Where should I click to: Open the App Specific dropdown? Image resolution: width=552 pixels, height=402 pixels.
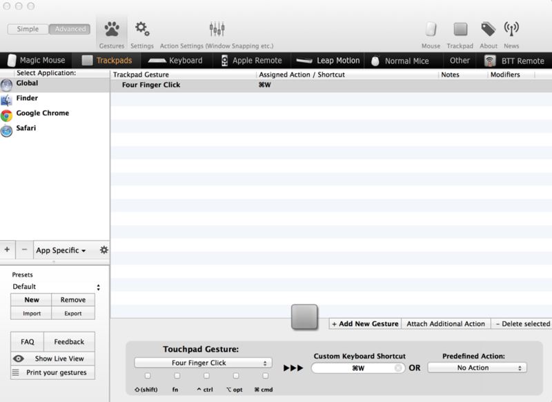61,250
